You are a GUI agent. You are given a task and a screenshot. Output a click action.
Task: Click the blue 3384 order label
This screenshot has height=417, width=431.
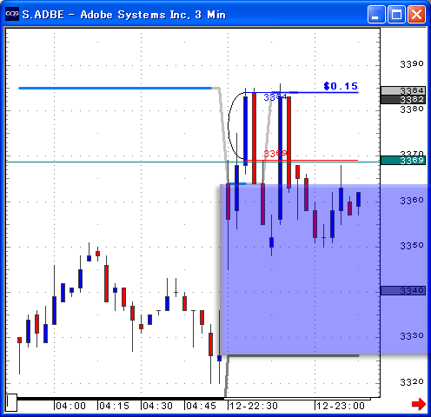[275, 97]
